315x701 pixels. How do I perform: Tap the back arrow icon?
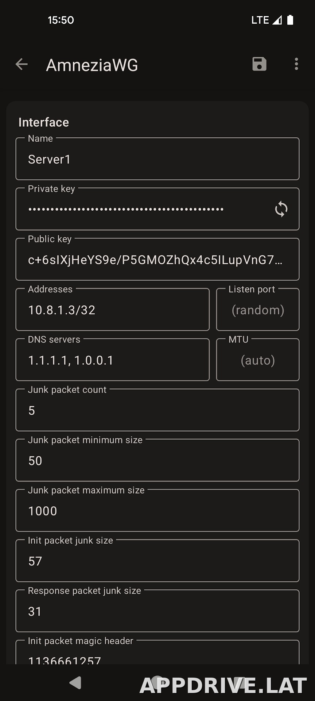click(x=22, y=64)
